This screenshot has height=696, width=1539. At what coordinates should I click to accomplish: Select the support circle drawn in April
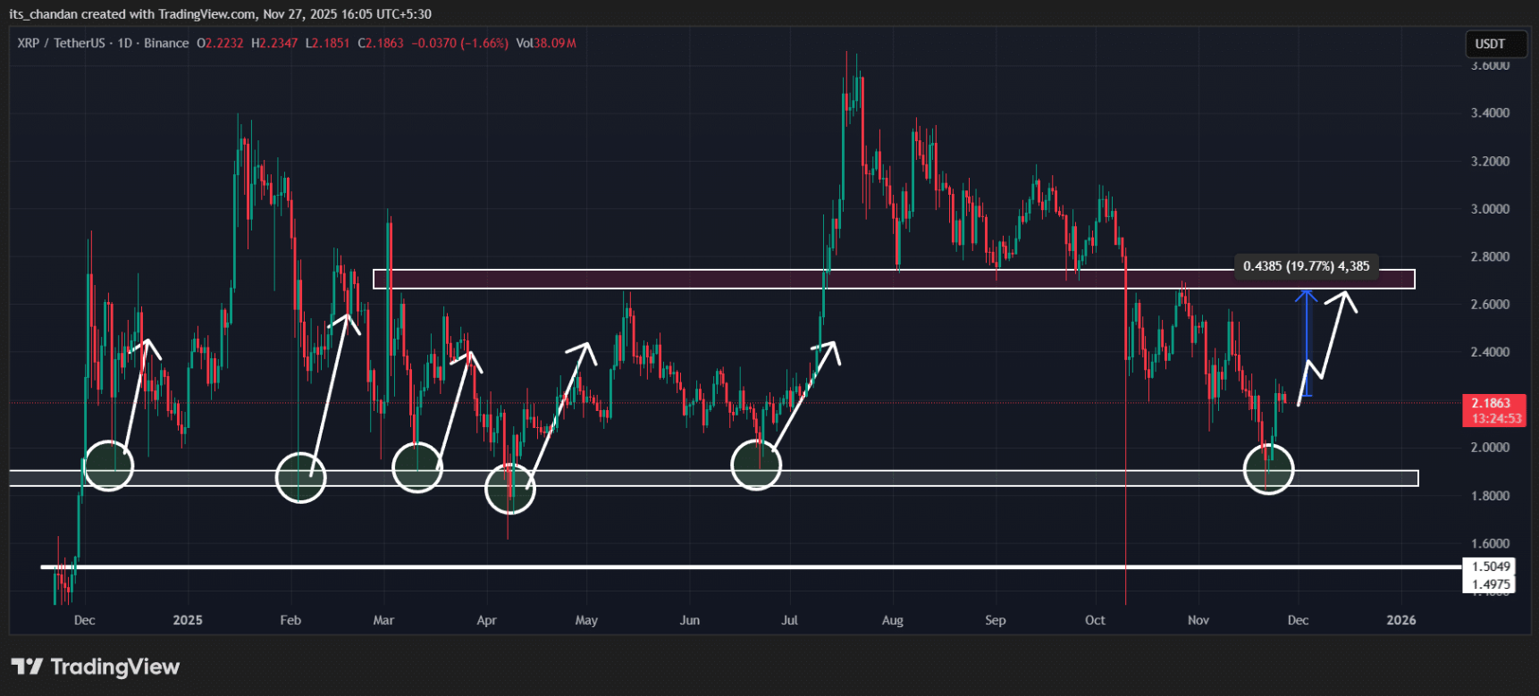(509, 488)
